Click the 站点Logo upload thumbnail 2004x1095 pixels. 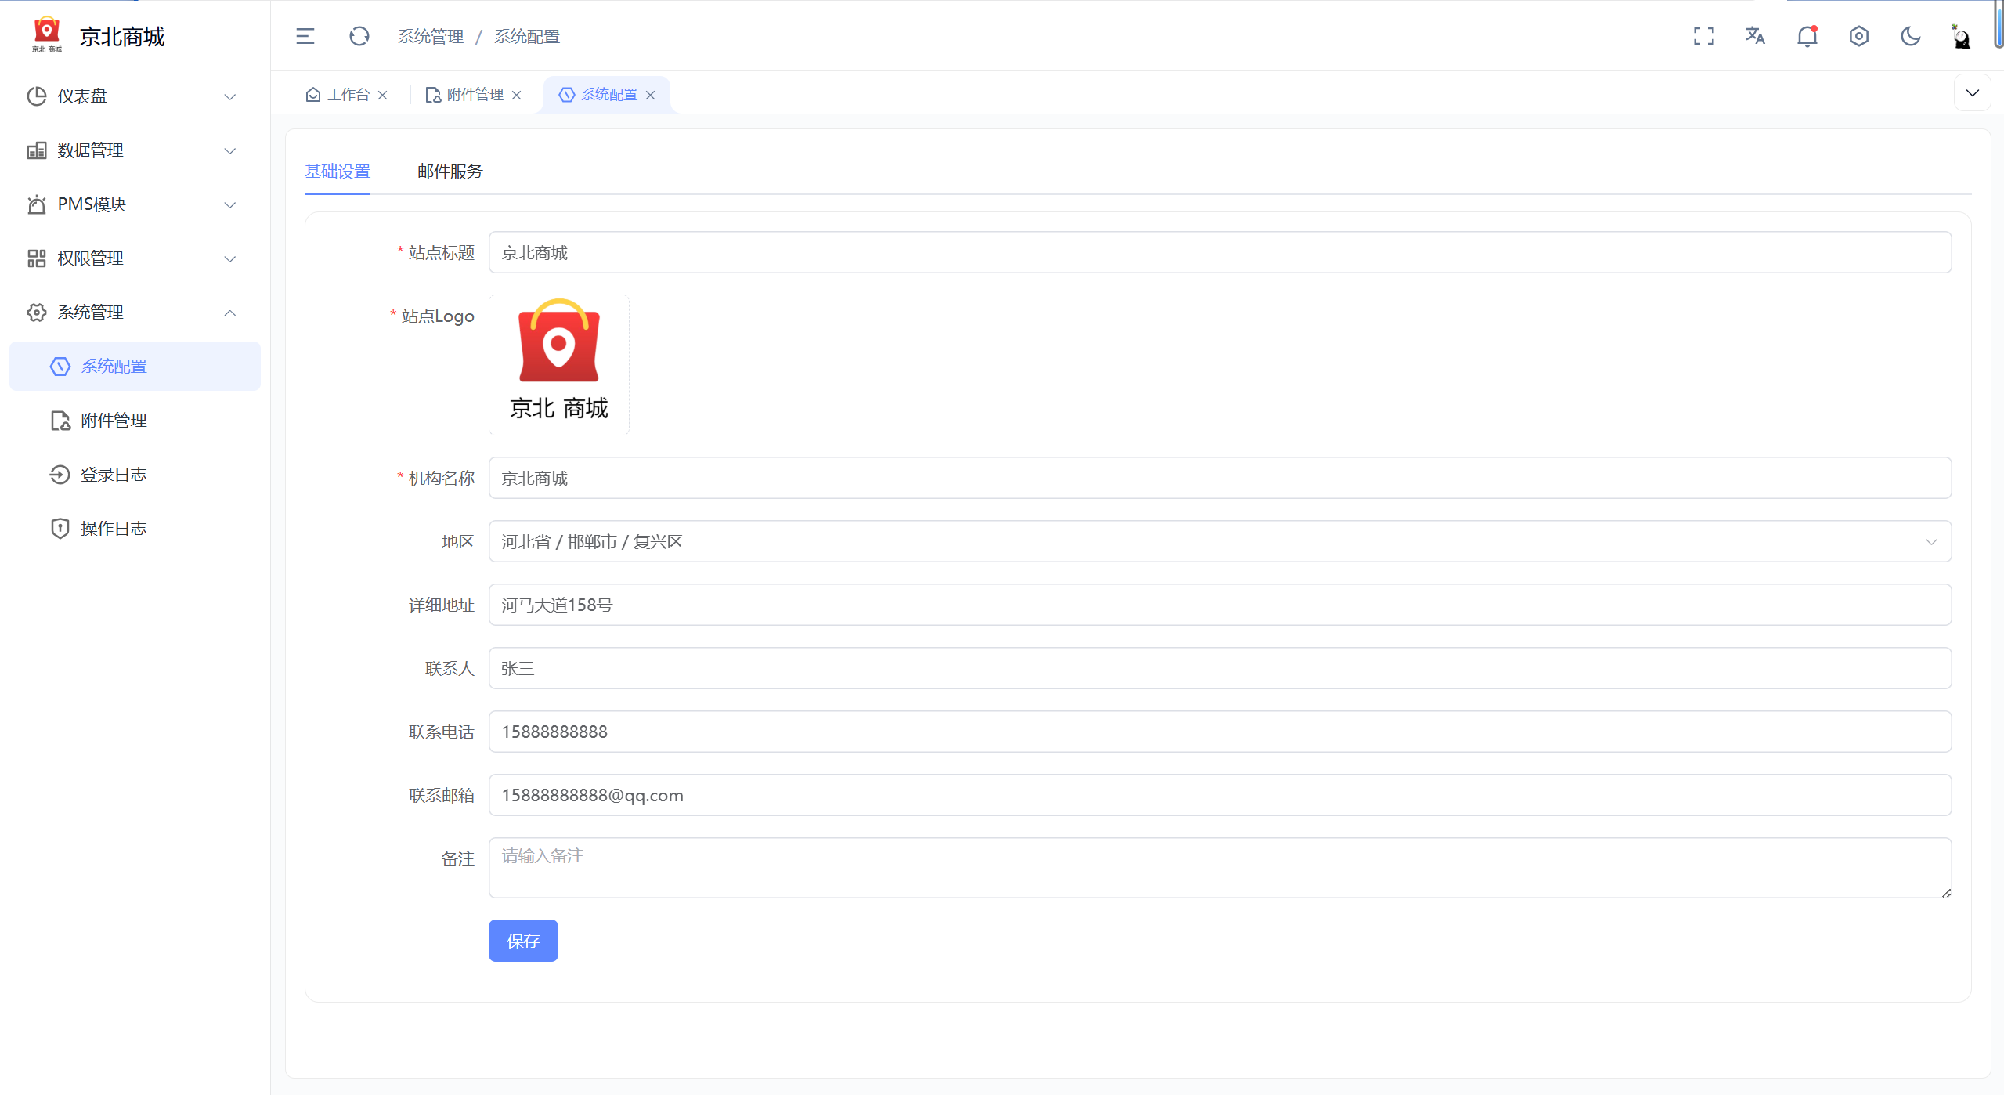[558, 365]
